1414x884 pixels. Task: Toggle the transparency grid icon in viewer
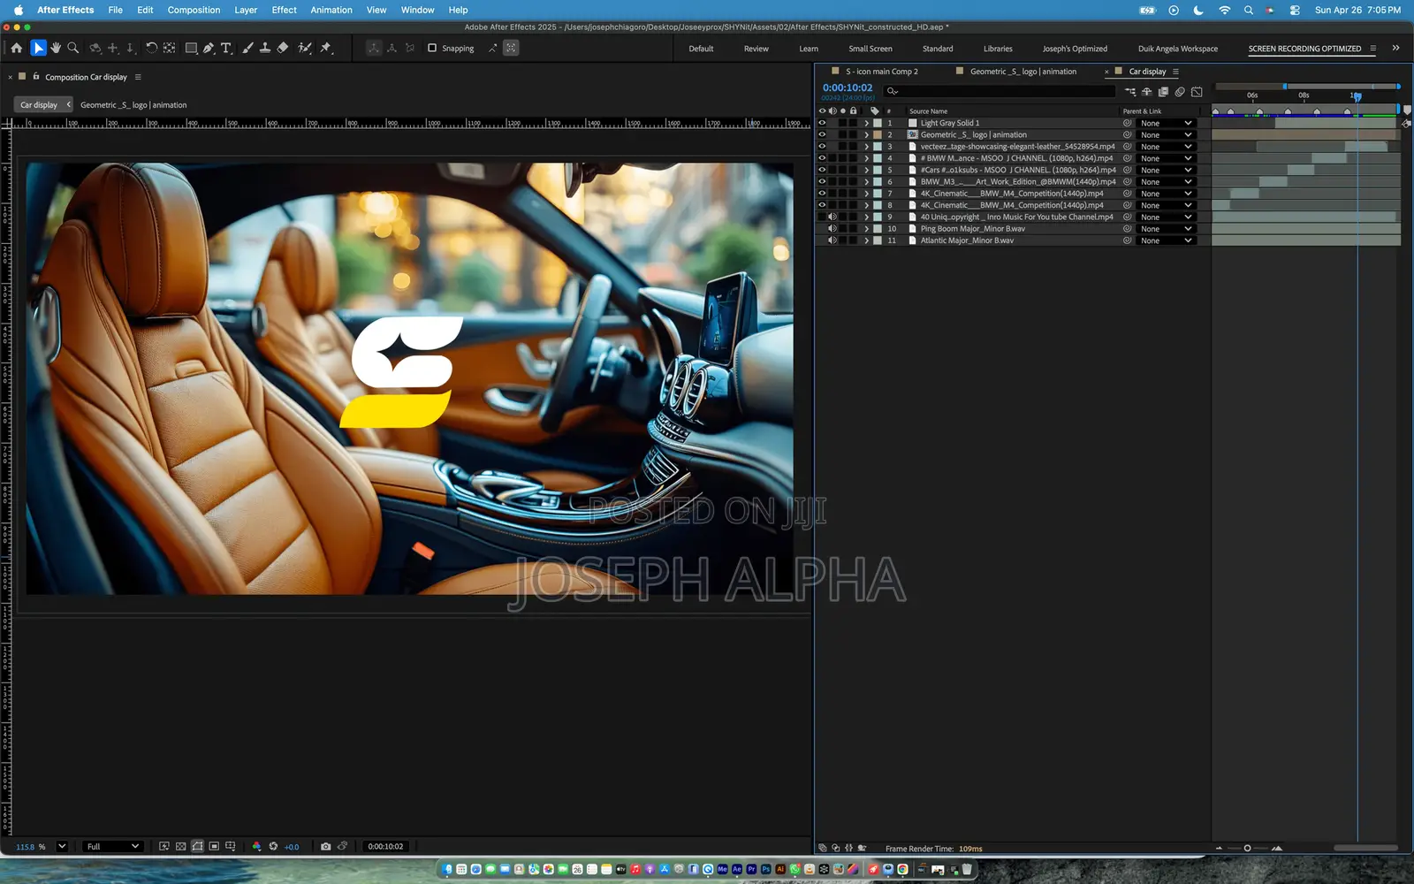tap(181, 846)
